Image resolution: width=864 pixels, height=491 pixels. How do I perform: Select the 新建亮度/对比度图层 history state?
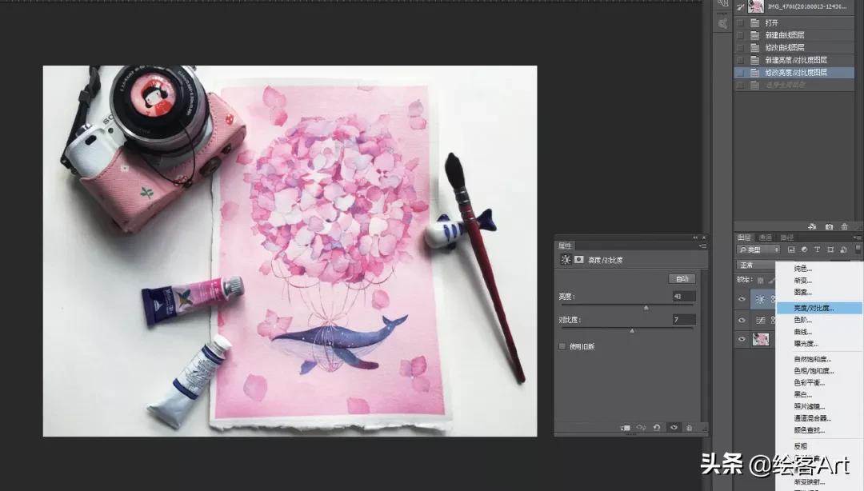[x=794, y=60]
